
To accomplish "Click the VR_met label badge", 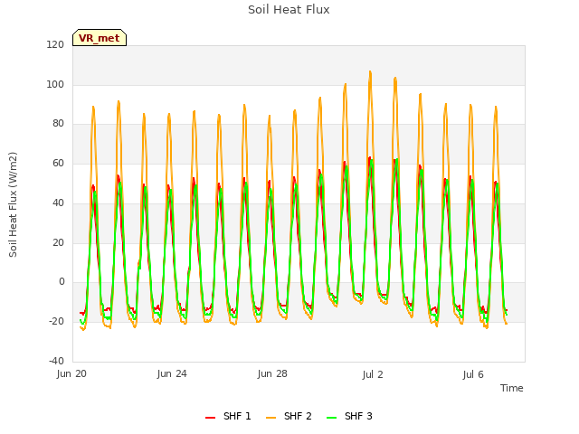I will pyautogui.click(x=100, y=38).
